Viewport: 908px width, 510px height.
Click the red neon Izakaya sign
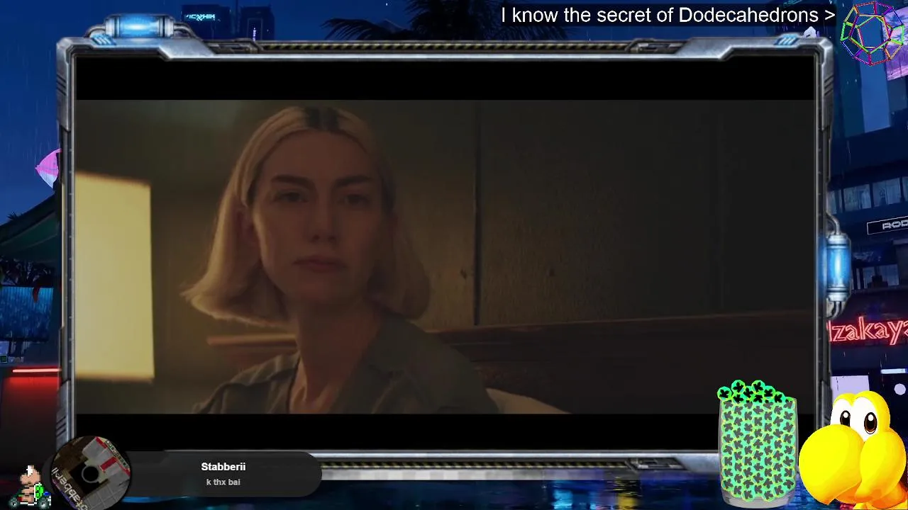[x=868, y=330]
